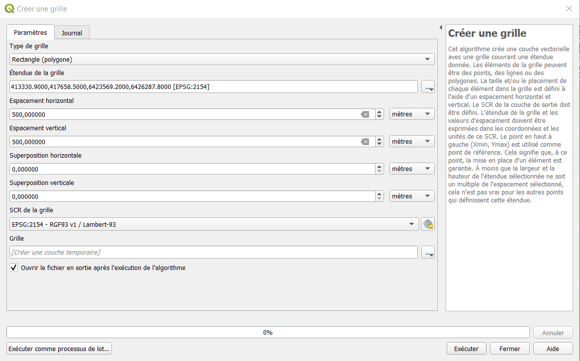Click the QGIS logo in the title bar
The width and height of the screenshot is (580, 361).
coord(9,8)
